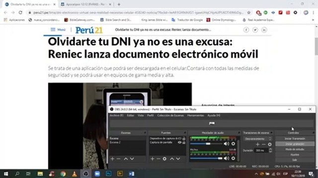The image size is (318, 178).
Task: Go back in the Chrome browser
Action: (5, 12)
